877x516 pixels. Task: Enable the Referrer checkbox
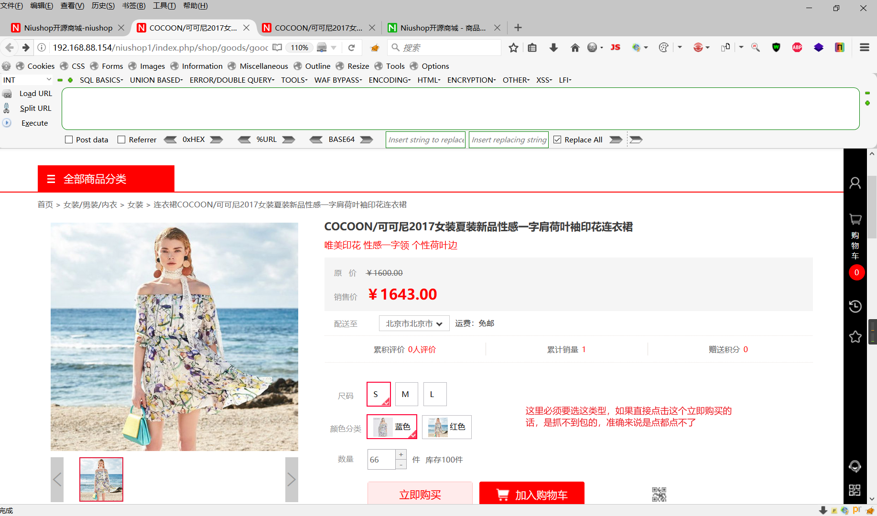coord(121,140)
